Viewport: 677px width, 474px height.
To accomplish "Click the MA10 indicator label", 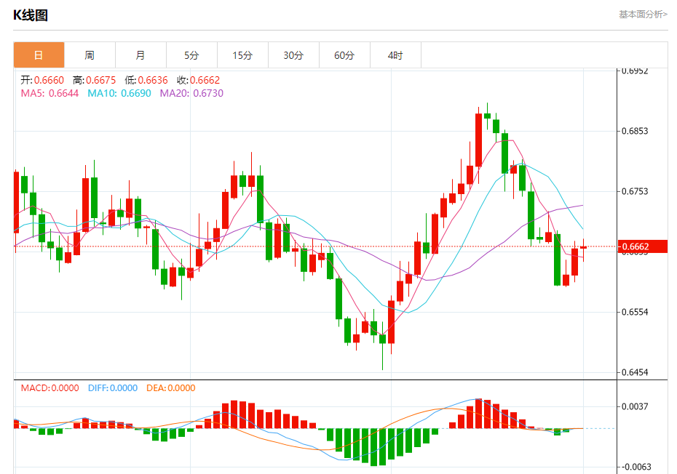I will click(x=119, y=93).
